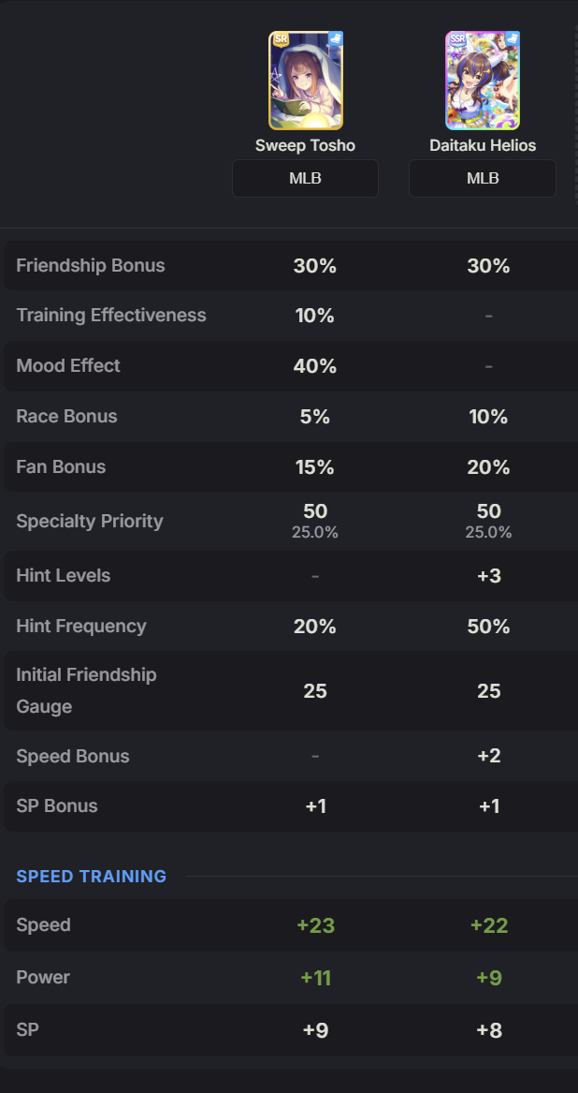Select the Hint Frequency row label
This screenshot has width=578, height=1093.
(81, 626)
